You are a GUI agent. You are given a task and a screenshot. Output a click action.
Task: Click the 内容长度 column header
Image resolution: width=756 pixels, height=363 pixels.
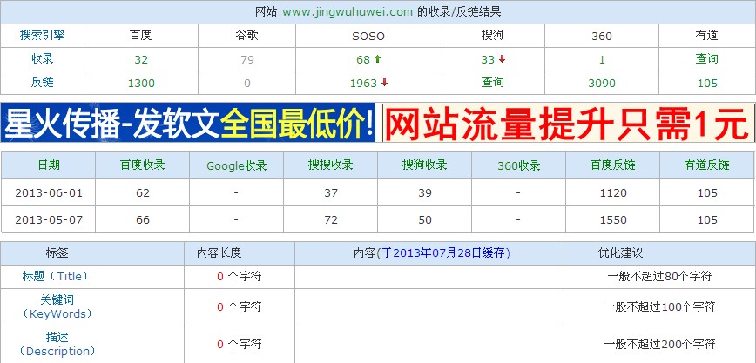(219, 253)
